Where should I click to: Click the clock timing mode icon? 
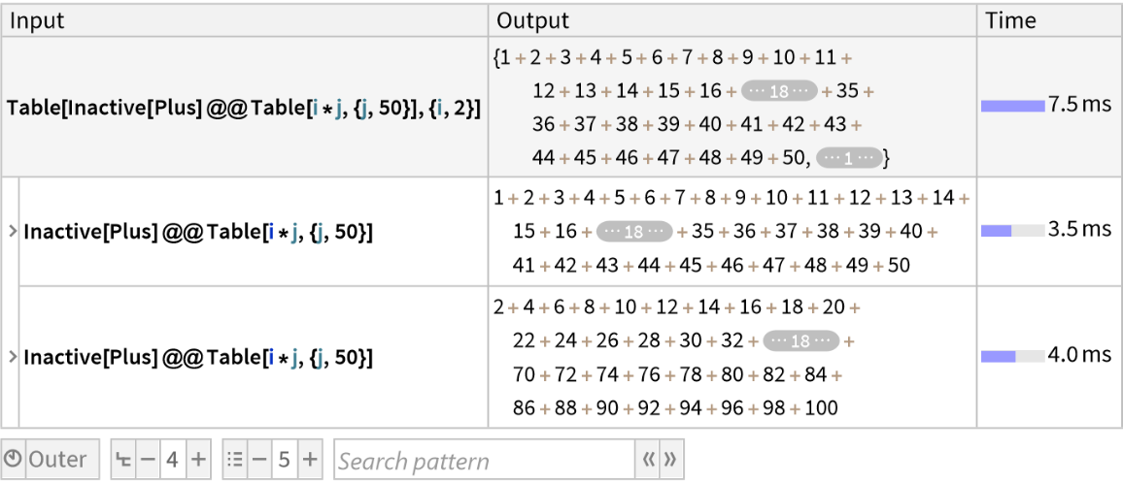click(x=14, y=460)
